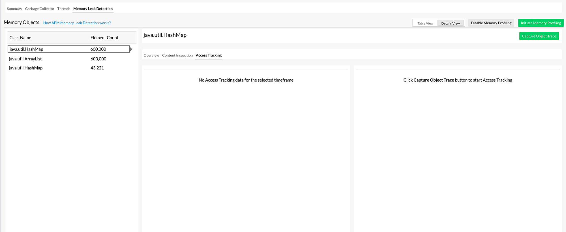Click the Element Count column header
This screenshot has width=566, height=232.
click(104, 38)
